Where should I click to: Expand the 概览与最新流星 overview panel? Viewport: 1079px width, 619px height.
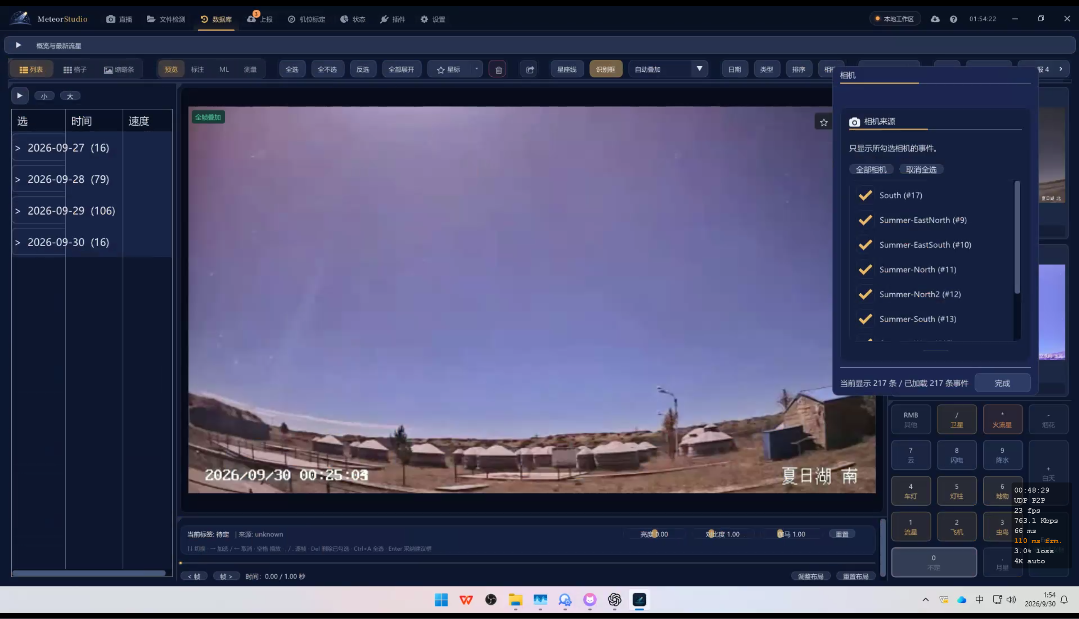pyautogui.click(x=18, y=45)
